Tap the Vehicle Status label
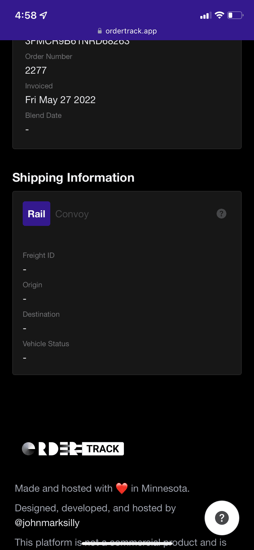Viewport: 254px width, 550px height. [x=46, y=344]
